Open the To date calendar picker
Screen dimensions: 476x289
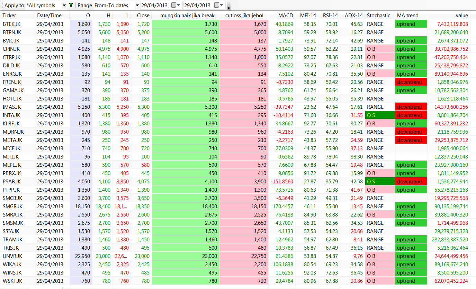point(219,5)
